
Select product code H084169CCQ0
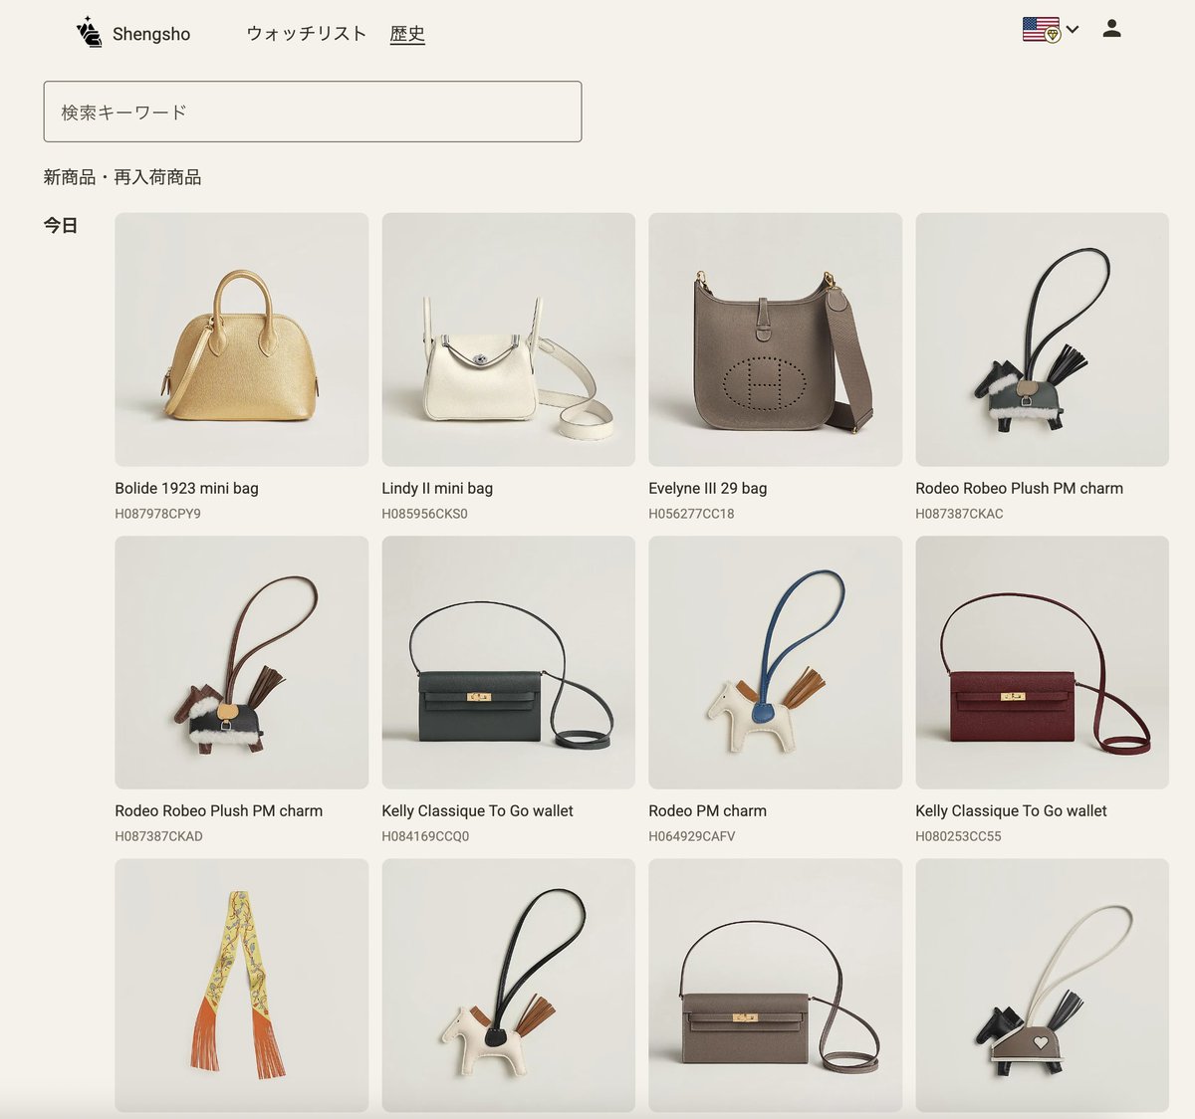point(425,836)
